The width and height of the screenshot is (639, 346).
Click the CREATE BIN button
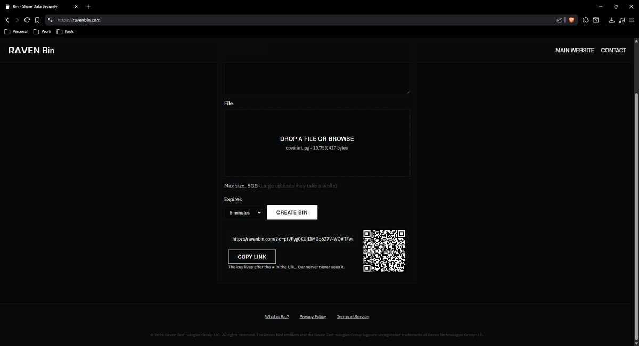coord(292,212)
